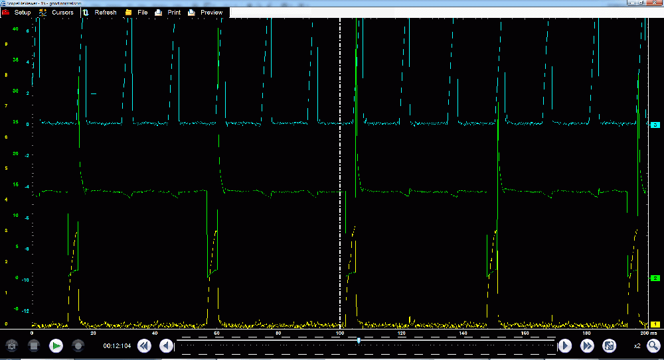Click the camera snapshot icon
Image resolution: width=664 pixels, height=360 pixels.
point(11,345)
